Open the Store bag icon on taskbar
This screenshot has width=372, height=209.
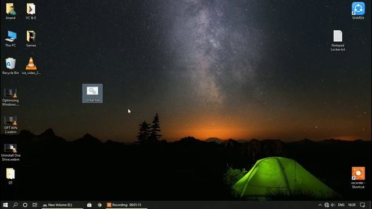coord(89,205)
